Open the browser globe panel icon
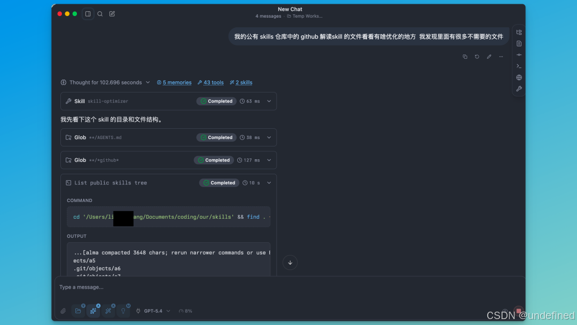 519,78
